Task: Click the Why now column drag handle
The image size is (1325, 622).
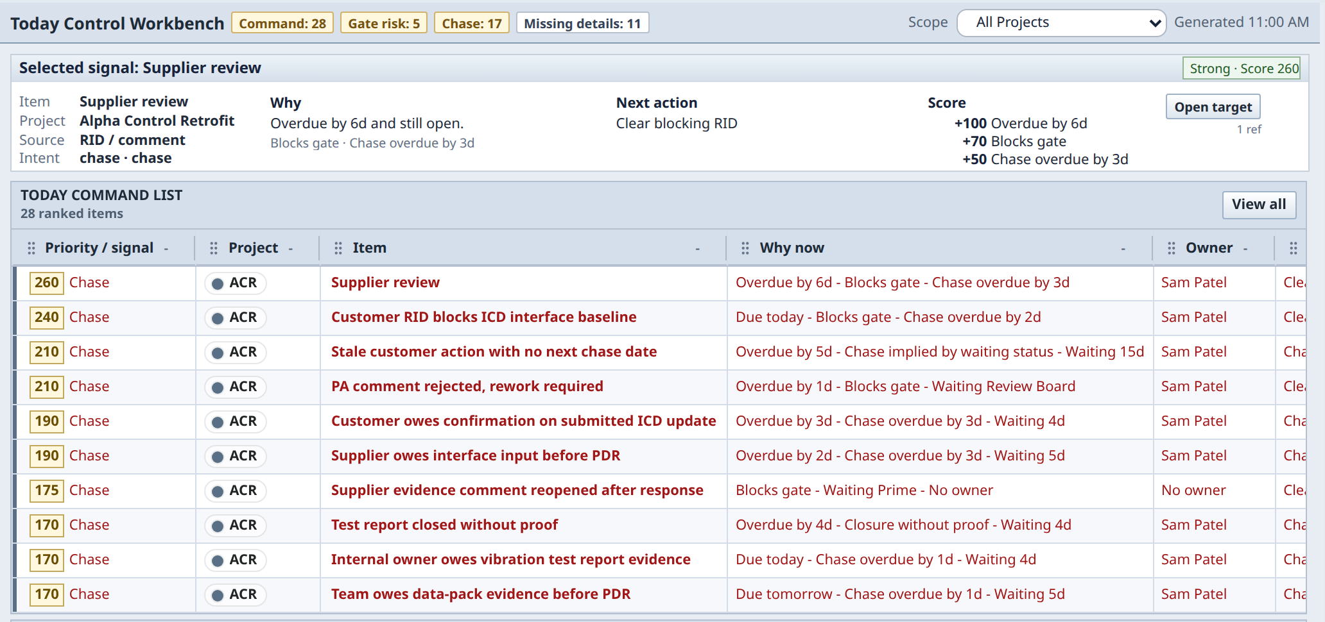Action: pos(745,248)
